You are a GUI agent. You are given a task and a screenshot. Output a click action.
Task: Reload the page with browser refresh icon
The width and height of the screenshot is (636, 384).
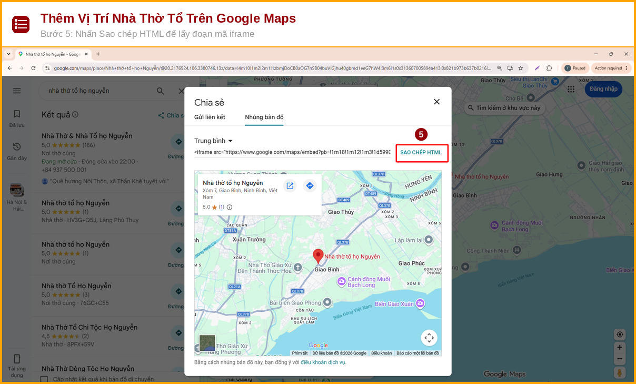point(33,68)
